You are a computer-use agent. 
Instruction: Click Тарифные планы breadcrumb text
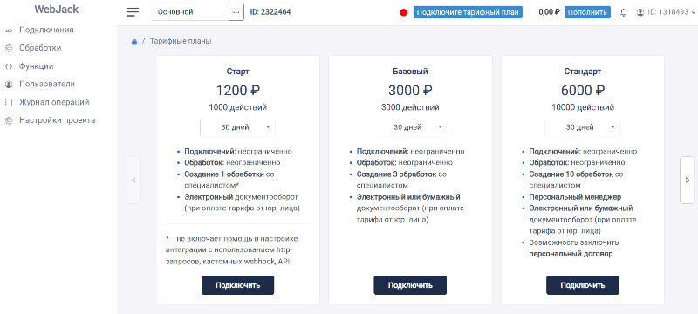point(181,41)
